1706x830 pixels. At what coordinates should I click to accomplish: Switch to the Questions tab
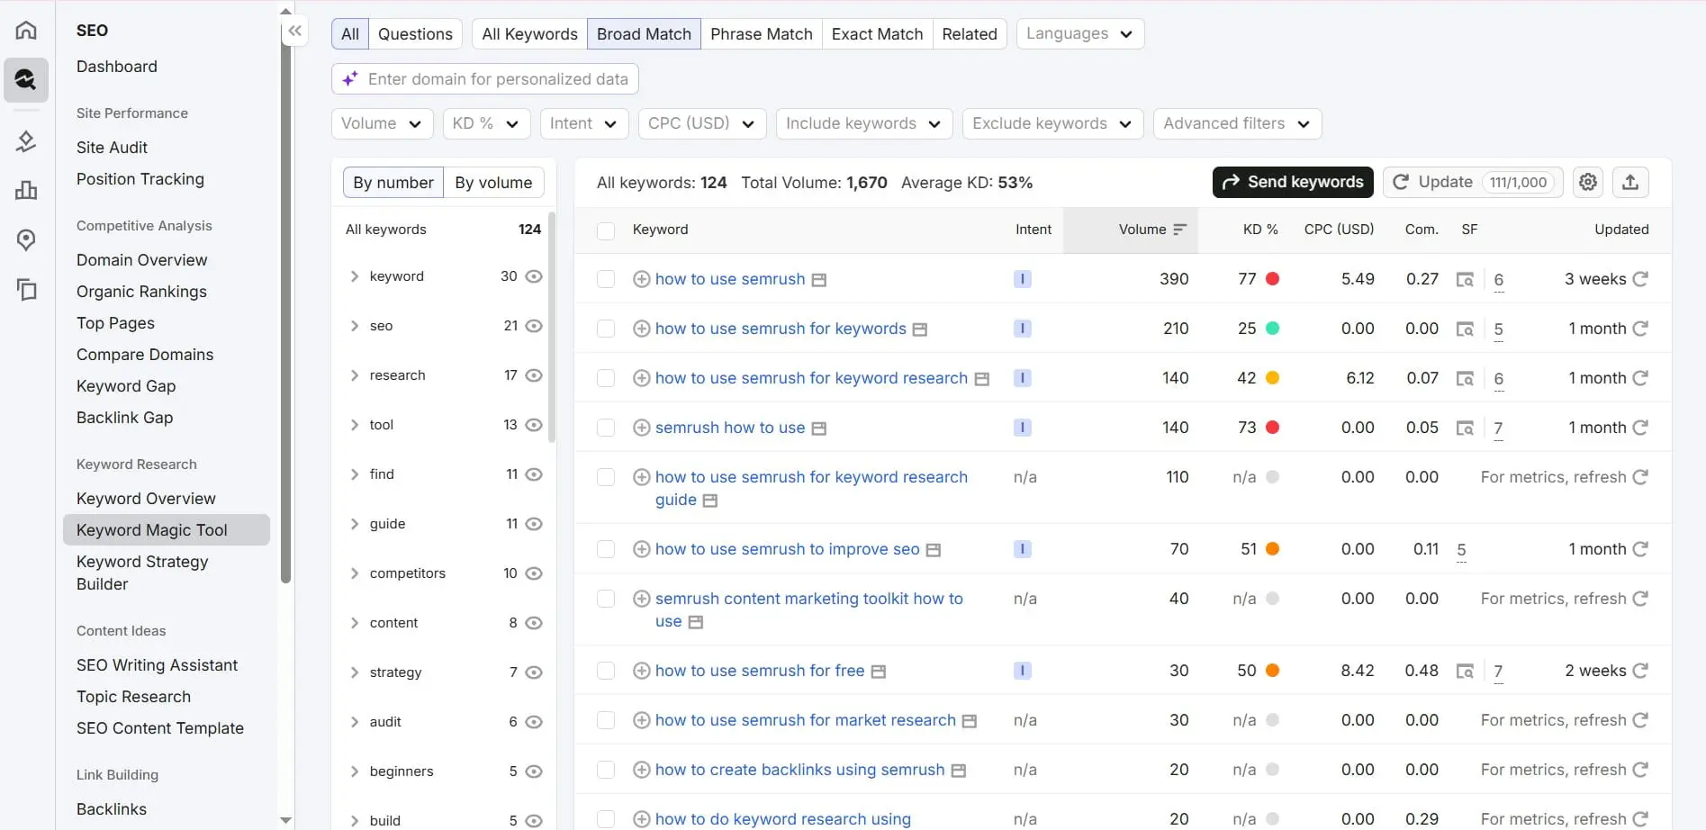(415, 34)
